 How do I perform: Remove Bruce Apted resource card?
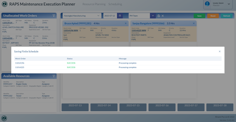click(x=126, y=23)
